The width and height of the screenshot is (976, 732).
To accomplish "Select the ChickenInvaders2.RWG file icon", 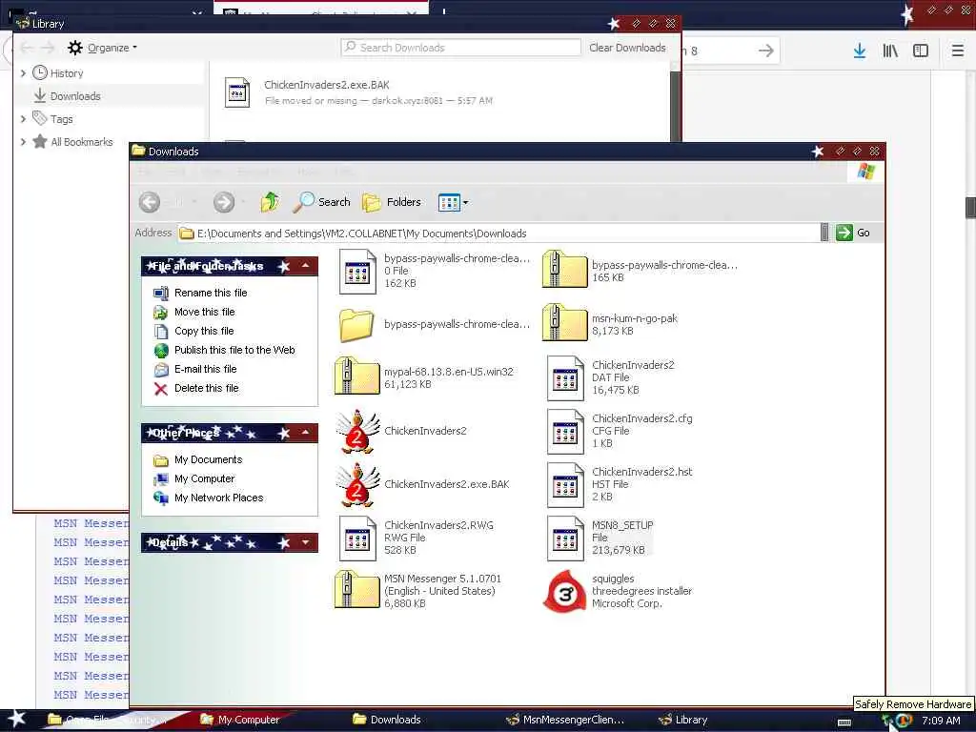I will pos(358,539).
